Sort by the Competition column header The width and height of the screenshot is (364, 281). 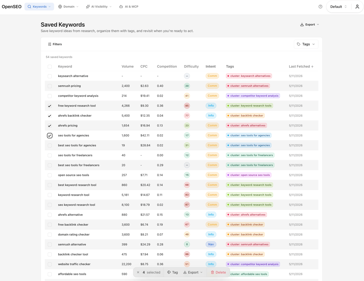pyautogui.click(x=167, y=67)
